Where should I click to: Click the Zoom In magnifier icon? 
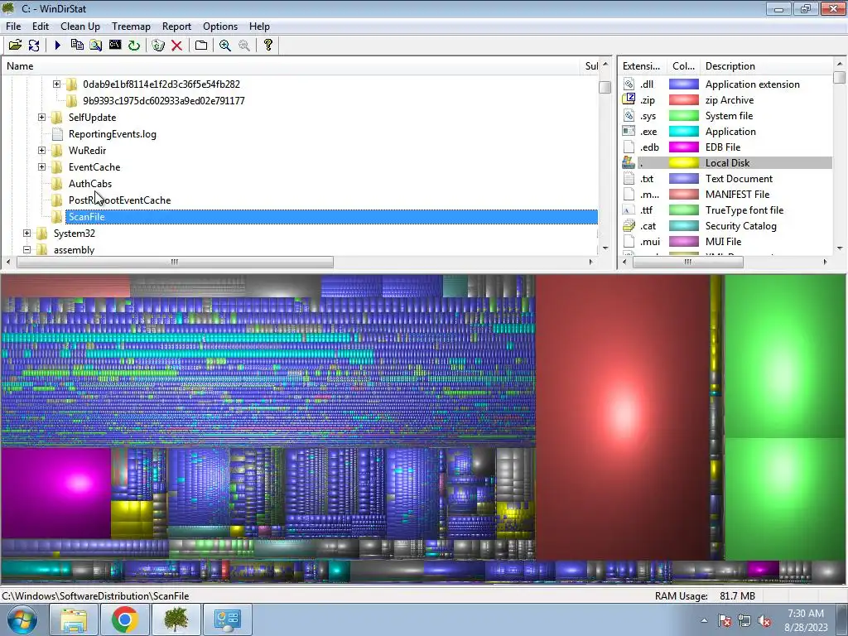[225, 45]
